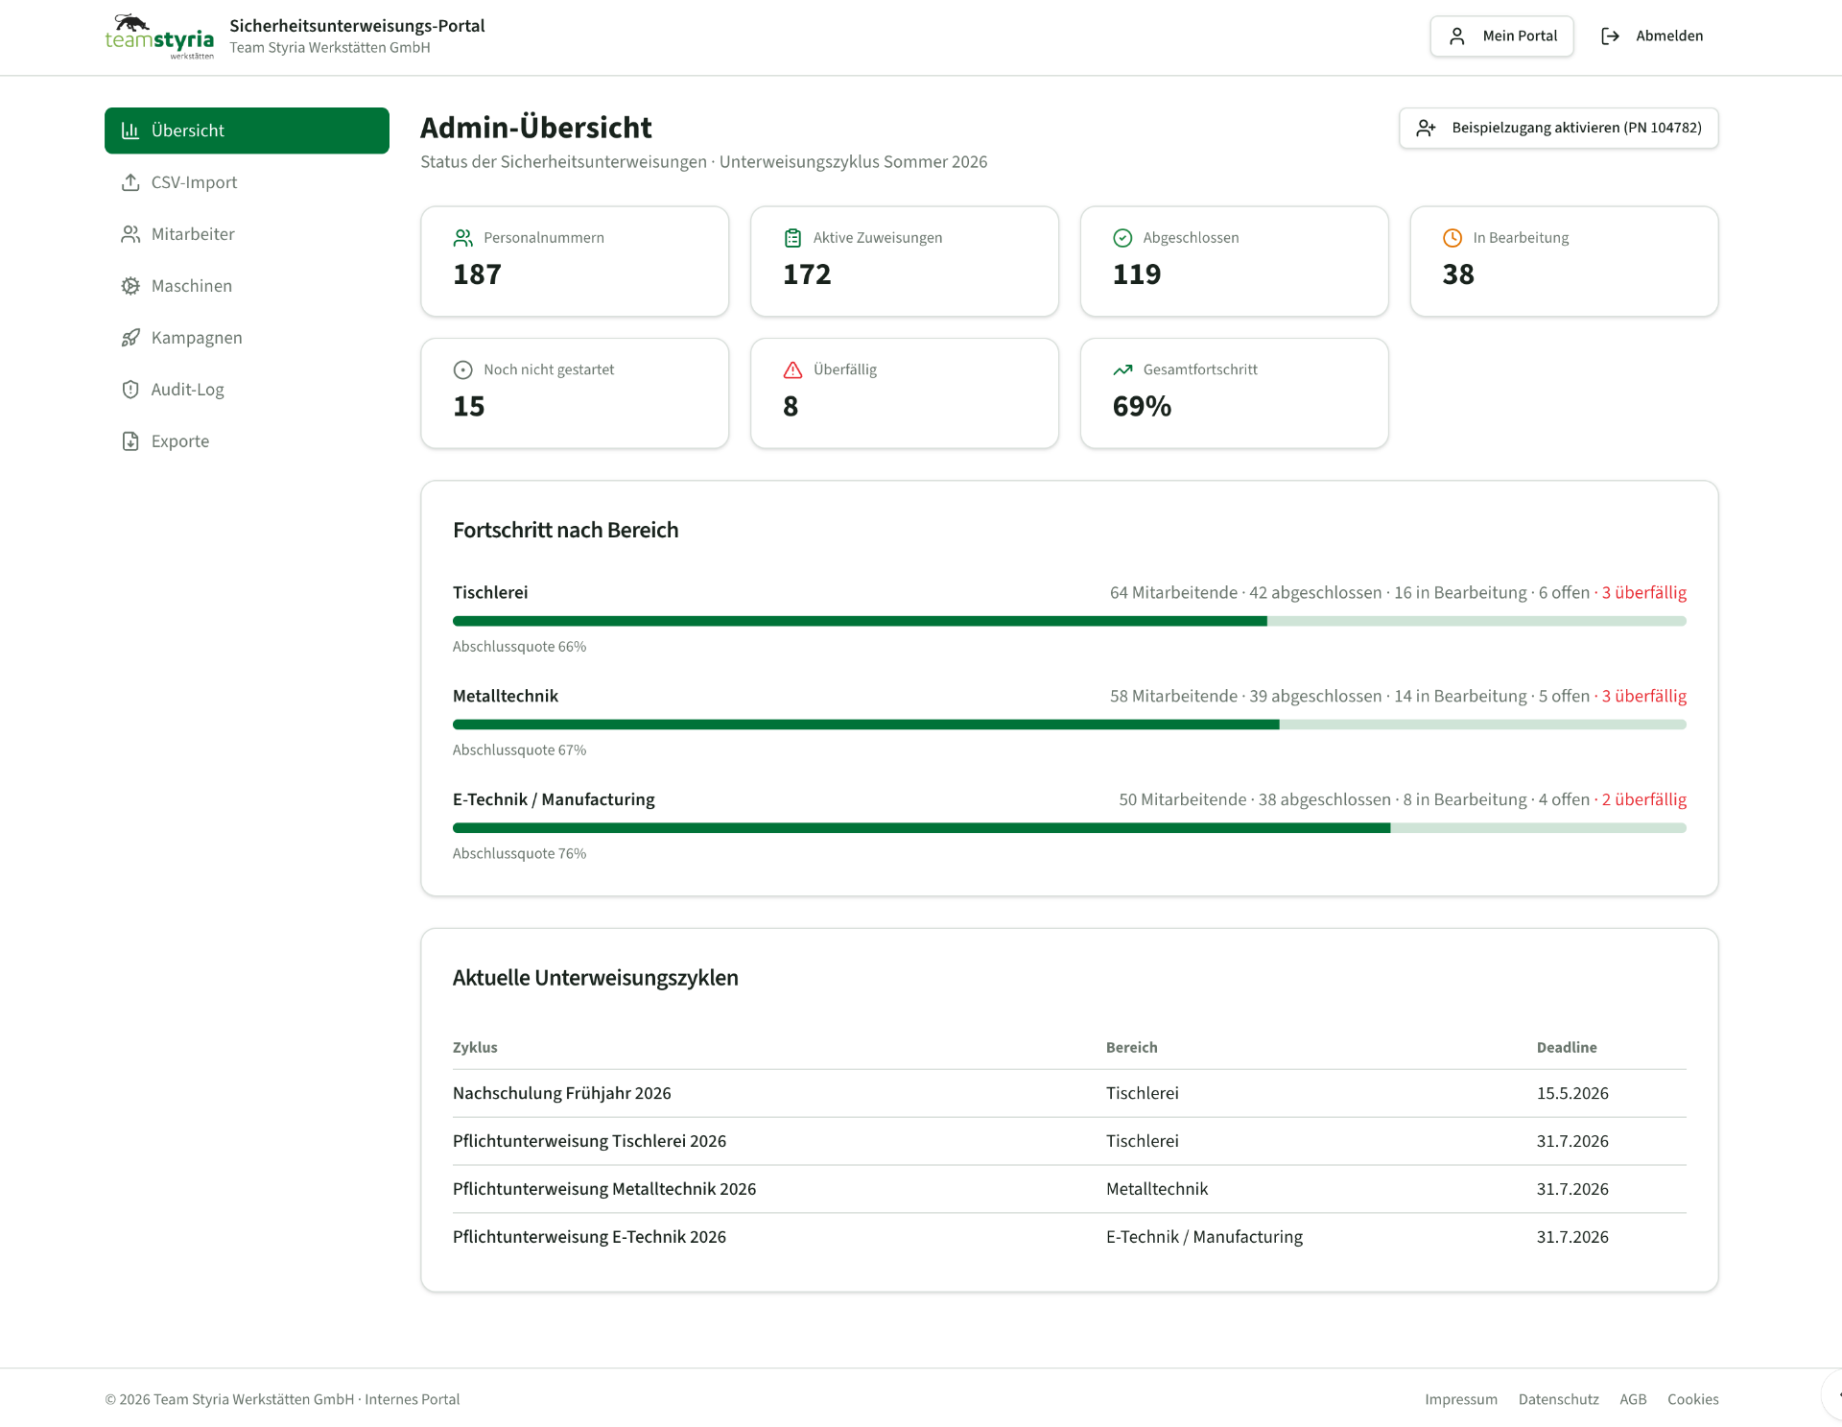Screen dimensions: 1842x1427
Task: Click the circle-dot icon on Noch nicht gestartet card
Action: click(463, 369)
